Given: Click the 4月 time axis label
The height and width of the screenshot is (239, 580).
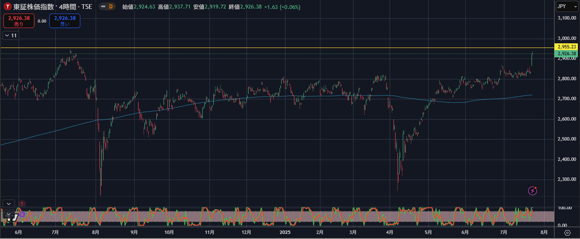Looking at the screenshot, I should tap(390, 232).
